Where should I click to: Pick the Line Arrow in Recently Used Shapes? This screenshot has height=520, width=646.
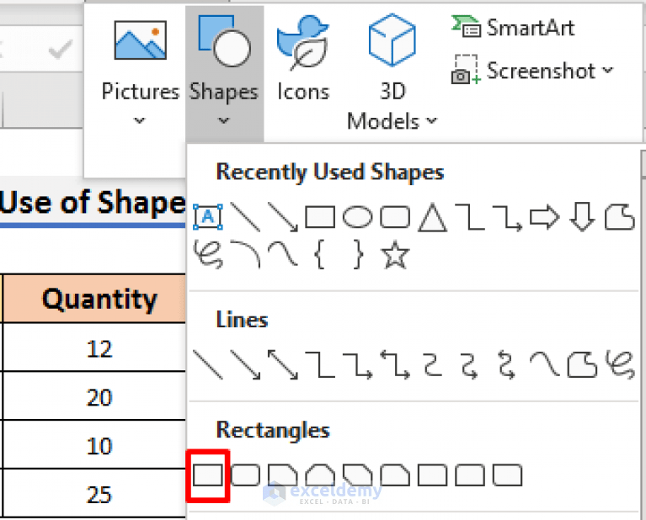pos(283,216)
